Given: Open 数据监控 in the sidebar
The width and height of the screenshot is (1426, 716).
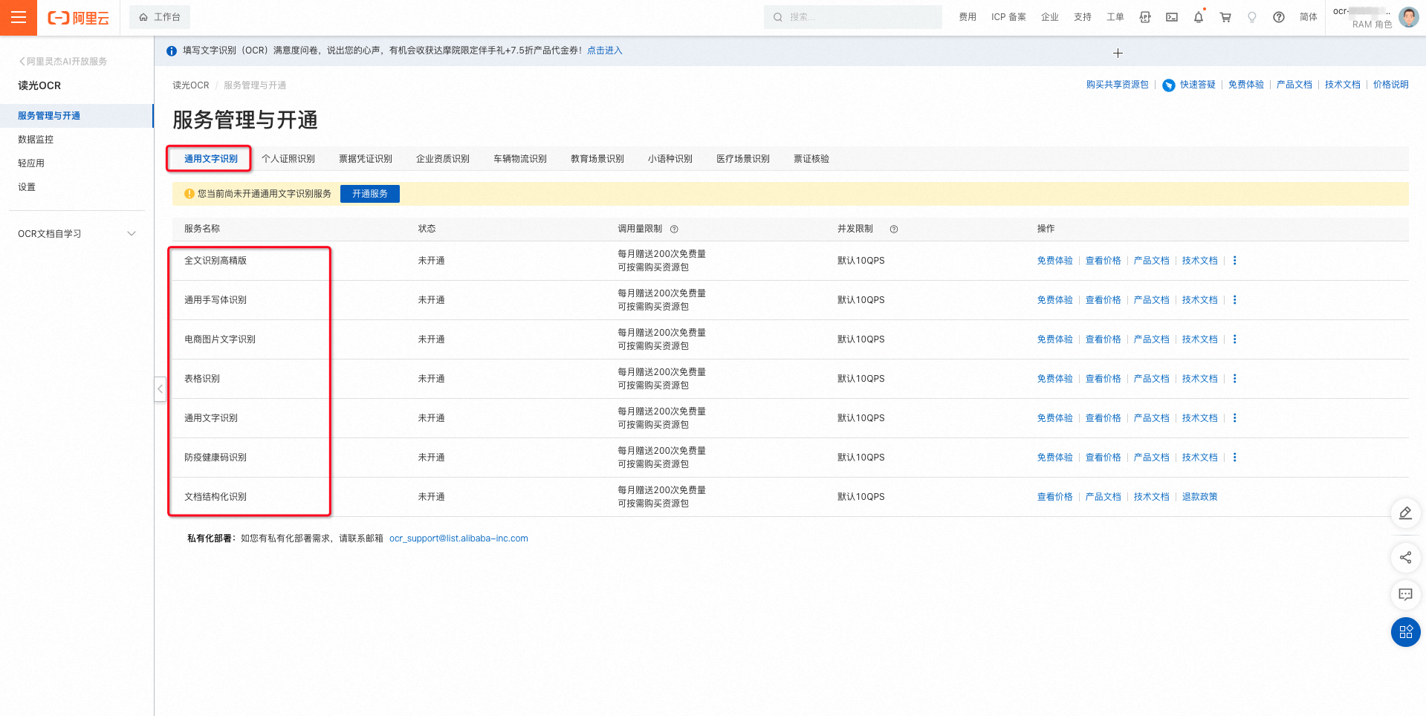Looking at the screenshot, I should [36, 140].
